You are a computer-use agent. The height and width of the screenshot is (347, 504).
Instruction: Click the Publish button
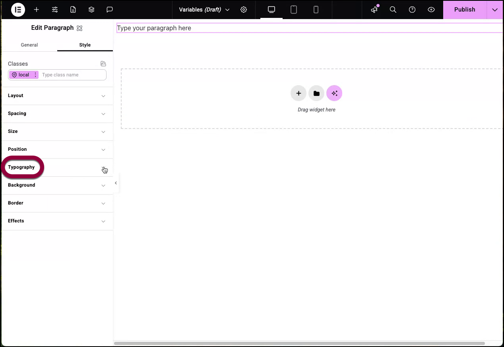pyautogui.click(x=465, y=10)
